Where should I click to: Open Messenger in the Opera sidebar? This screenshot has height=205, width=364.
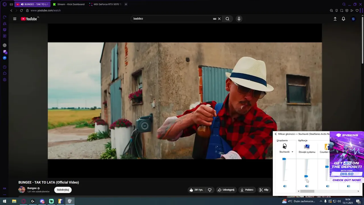click(5, 58)
